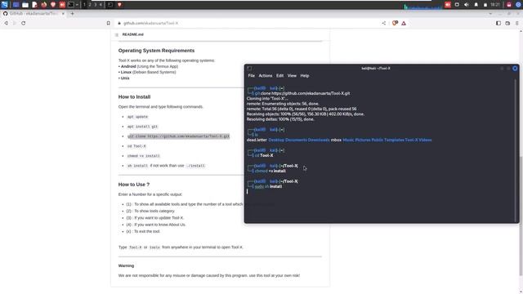The width and height of the screenshot is (523, 294).
Task: Go back in the browser
Action: coord(6,24)
